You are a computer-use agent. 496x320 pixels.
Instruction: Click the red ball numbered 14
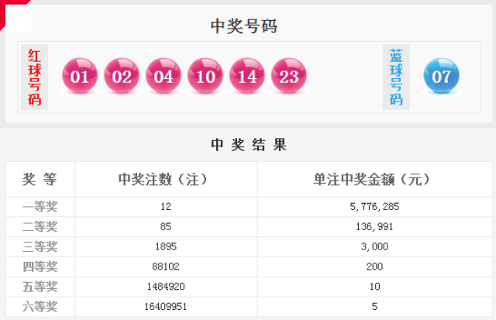246,76
